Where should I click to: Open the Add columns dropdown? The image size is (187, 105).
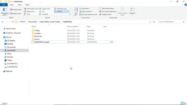point(86,12)
